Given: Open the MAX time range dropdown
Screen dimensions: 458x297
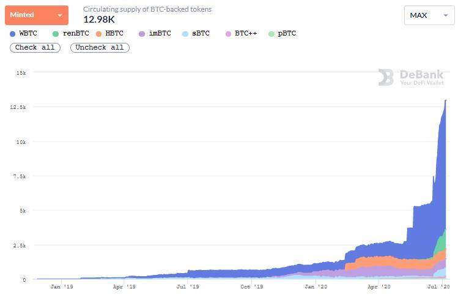Looking at the screenshot, I should coord(429,15).
